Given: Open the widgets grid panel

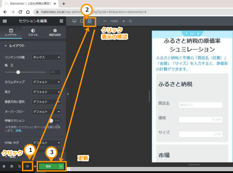Looking at the screenshot, I should click(61, 21).
